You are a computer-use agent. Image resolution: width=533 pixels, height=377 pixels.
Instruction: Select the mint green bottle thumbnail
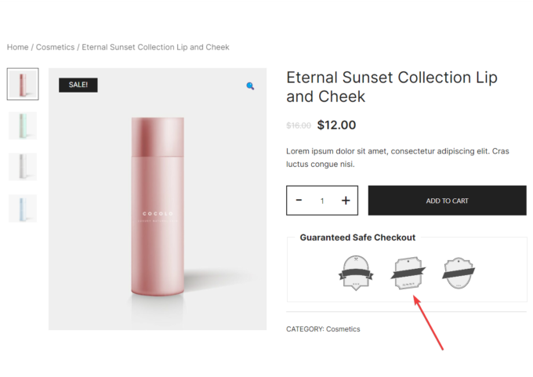pyautogui.click(x=23, y=125)
